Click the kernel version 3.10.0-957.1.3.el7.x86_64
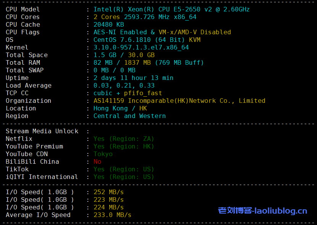The height and width of the screenshot is (225, 317). coord(141,47)
